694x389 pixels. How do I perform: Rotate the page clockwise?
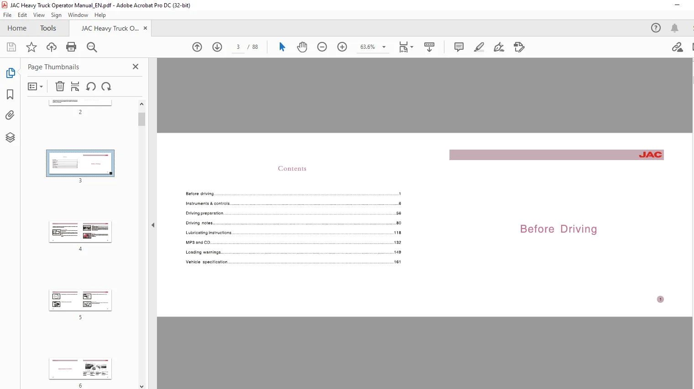tap(106, 86)
